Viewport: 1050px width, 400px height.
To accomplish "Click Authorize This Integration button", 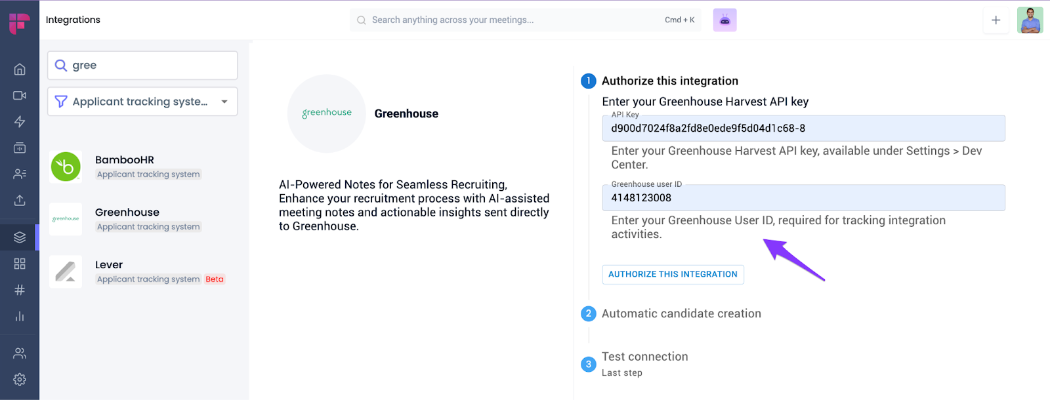I will [673, 274].
